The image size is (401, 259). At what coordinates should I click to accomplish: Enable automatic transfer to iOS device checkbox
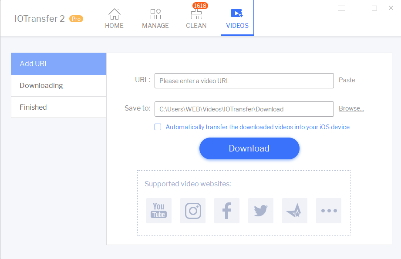[158, 127]
